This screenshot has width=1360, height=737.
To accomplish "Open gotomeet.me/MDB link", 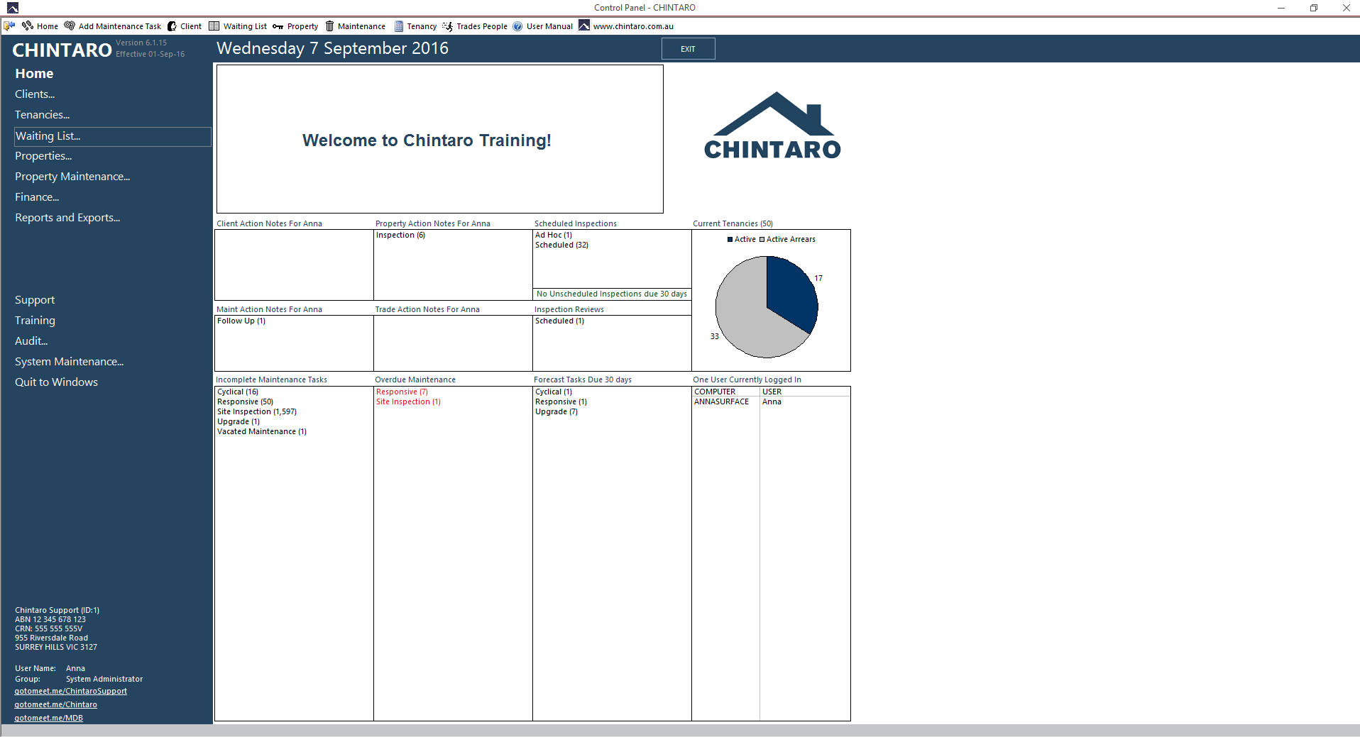I will pyautogui.click(x=49, y=718).
